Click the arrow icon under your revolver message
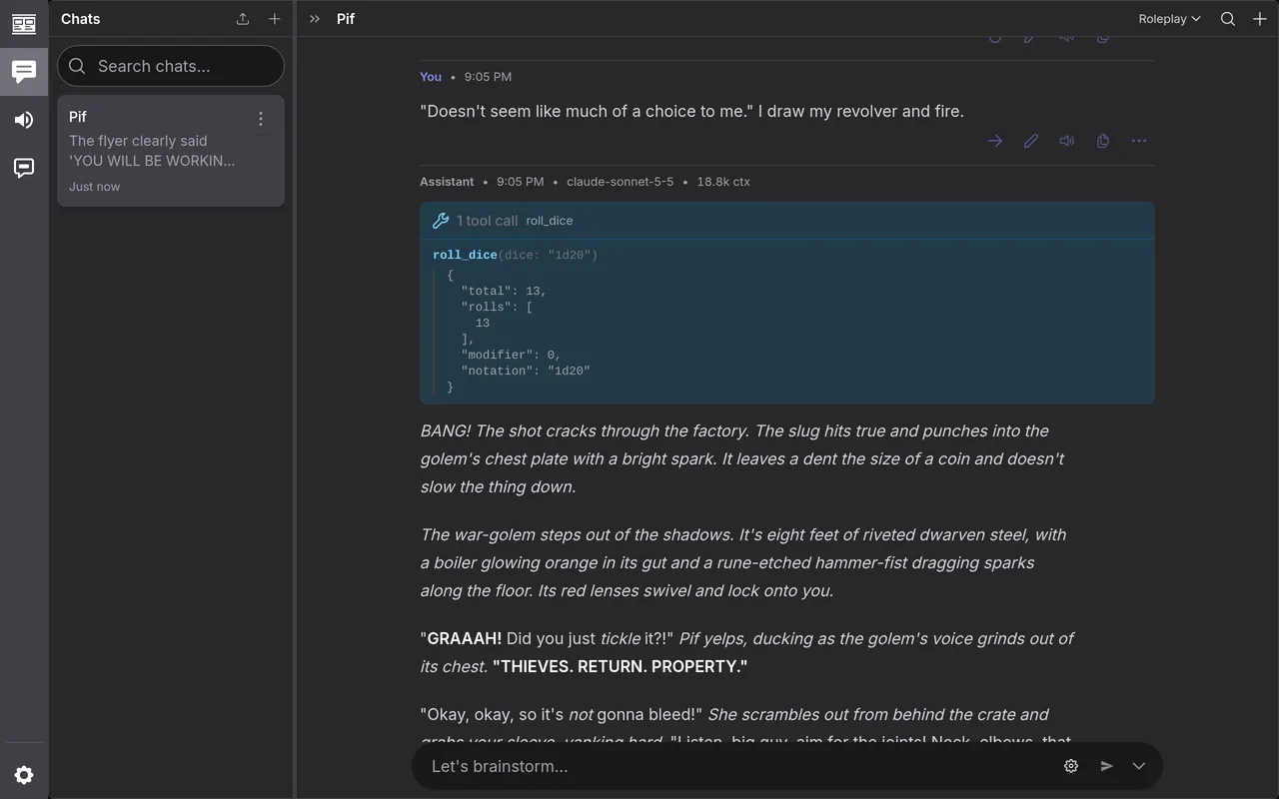 995,141
